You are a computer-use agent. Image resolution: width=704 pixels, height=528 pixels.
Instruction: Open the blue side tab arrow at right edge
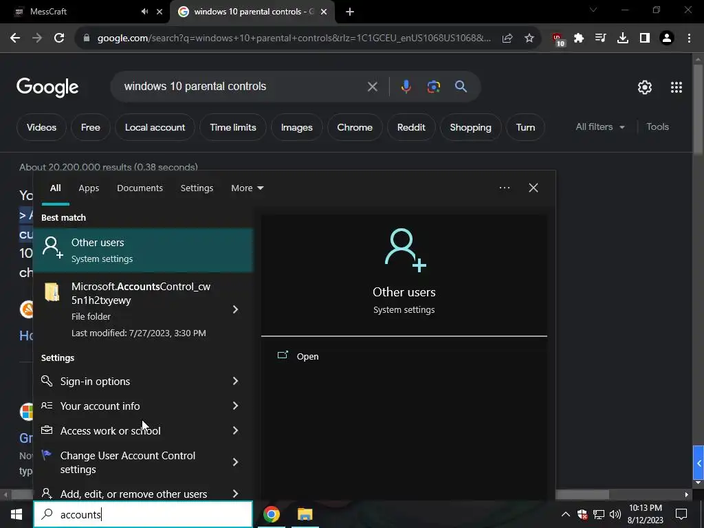click(x=698, y=463)
